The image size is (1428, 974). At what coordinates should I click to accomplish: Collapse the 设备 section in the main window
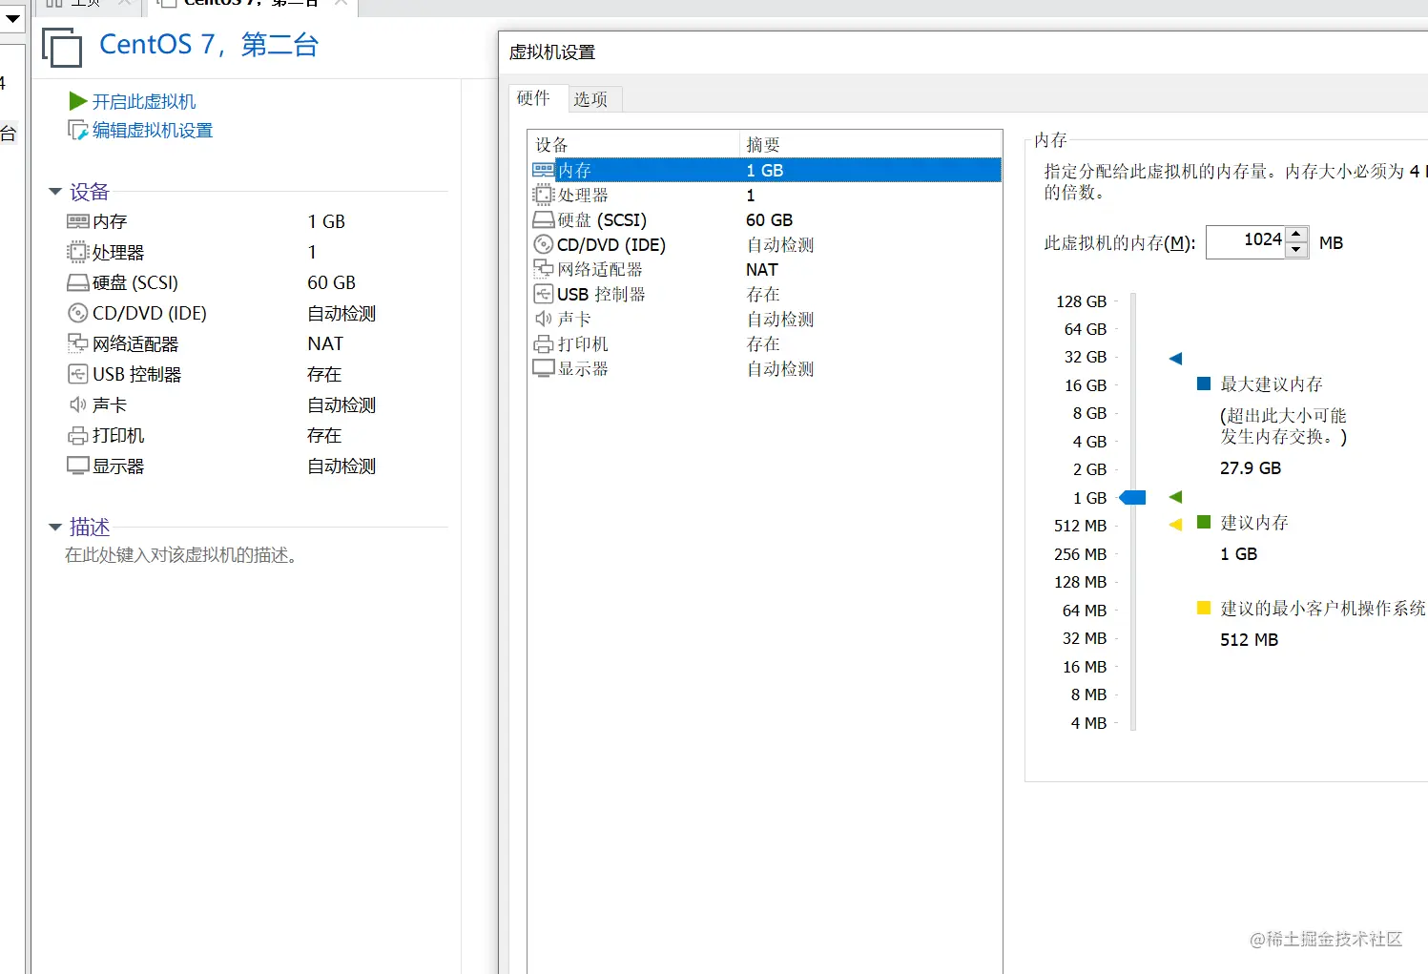(x=55, y=192)
